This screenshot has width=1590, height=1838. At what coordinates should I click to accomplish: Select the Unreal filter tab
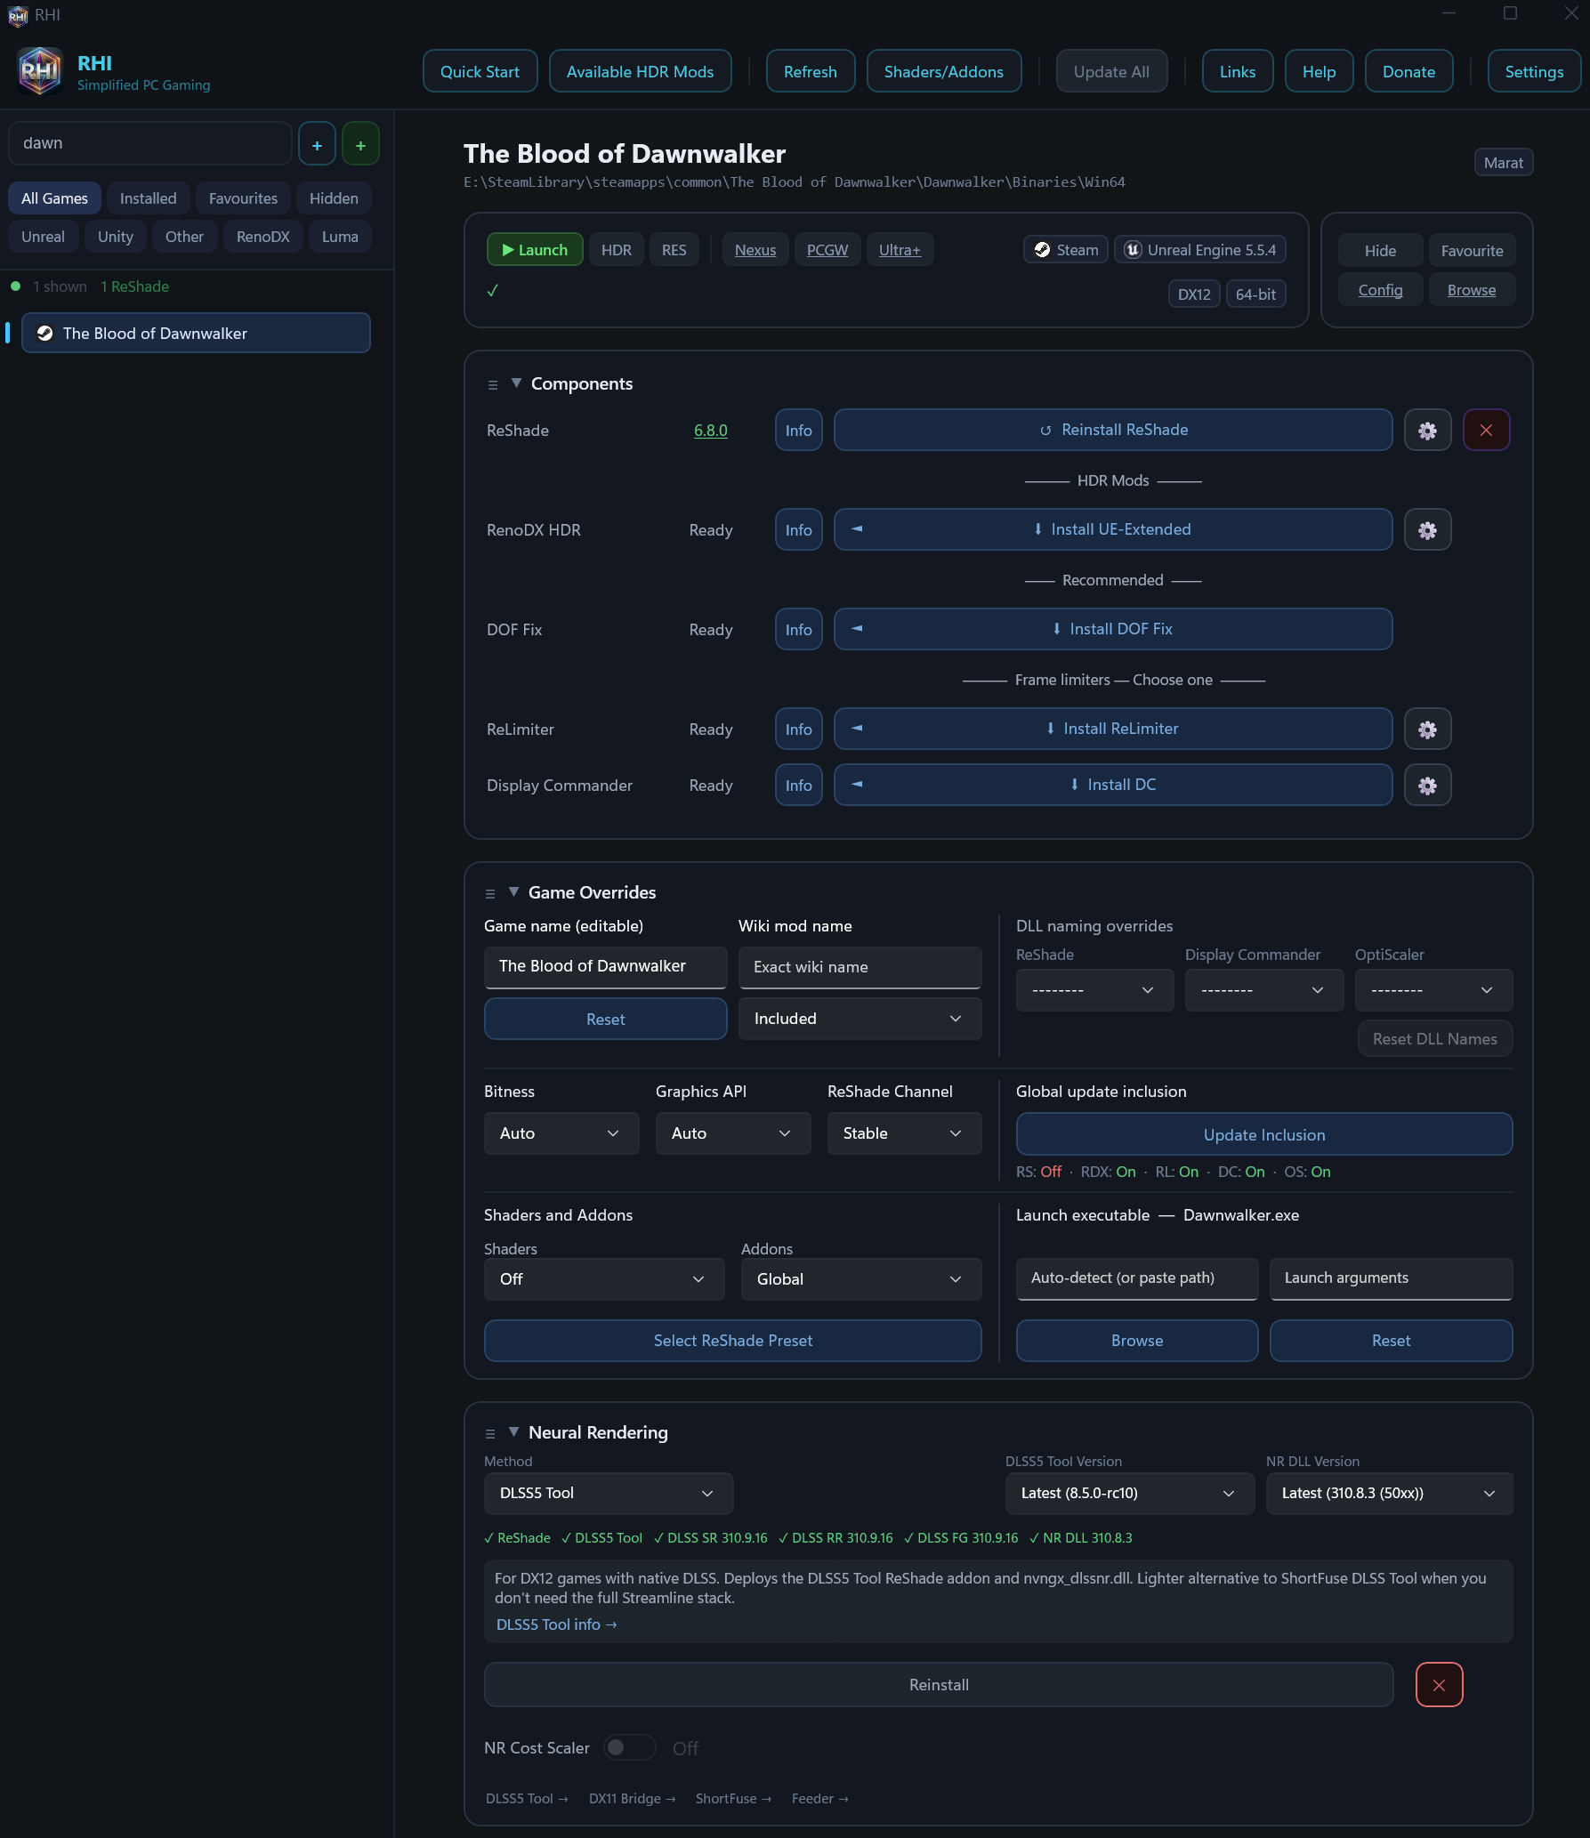[43, 237]
